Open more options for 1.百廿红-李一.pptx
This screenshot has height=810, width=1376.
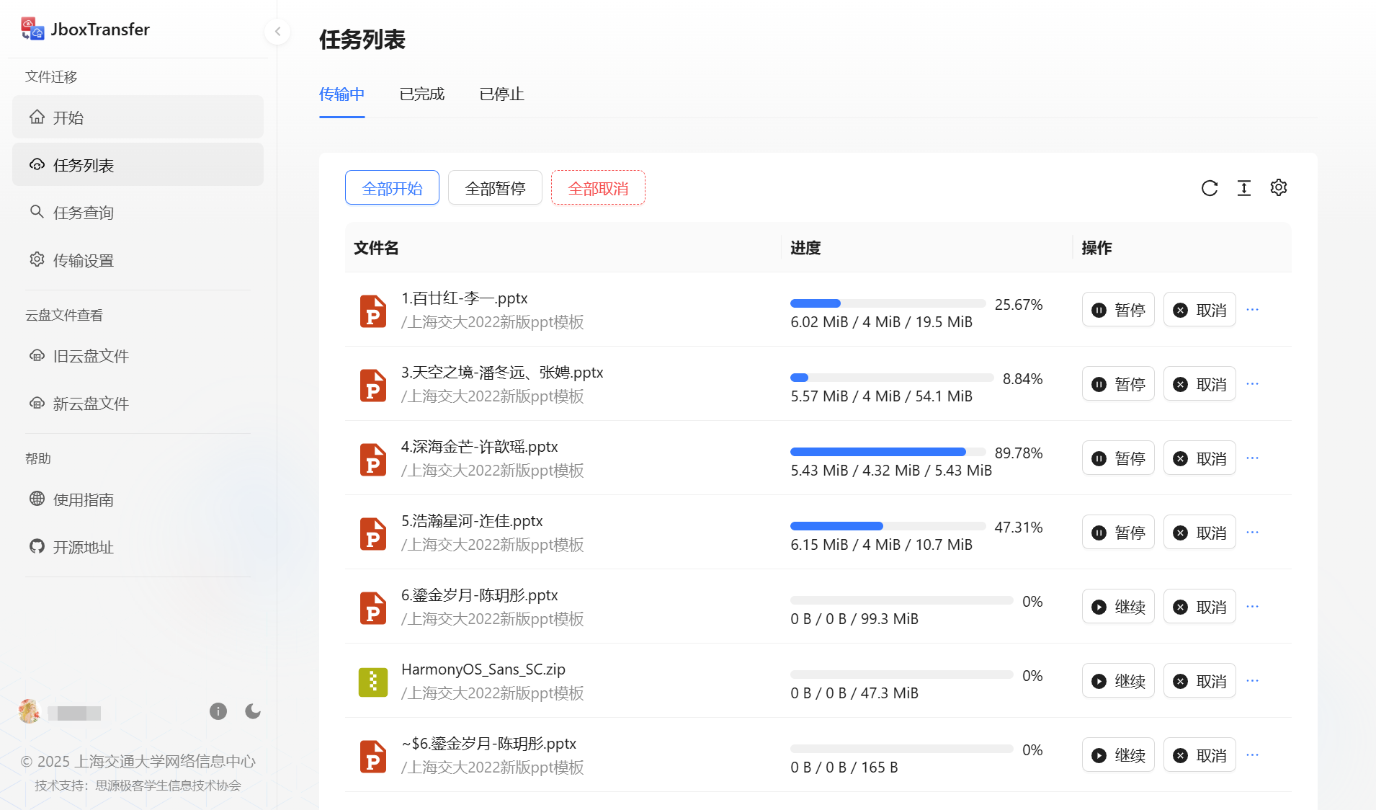(x=1253, y=309)
